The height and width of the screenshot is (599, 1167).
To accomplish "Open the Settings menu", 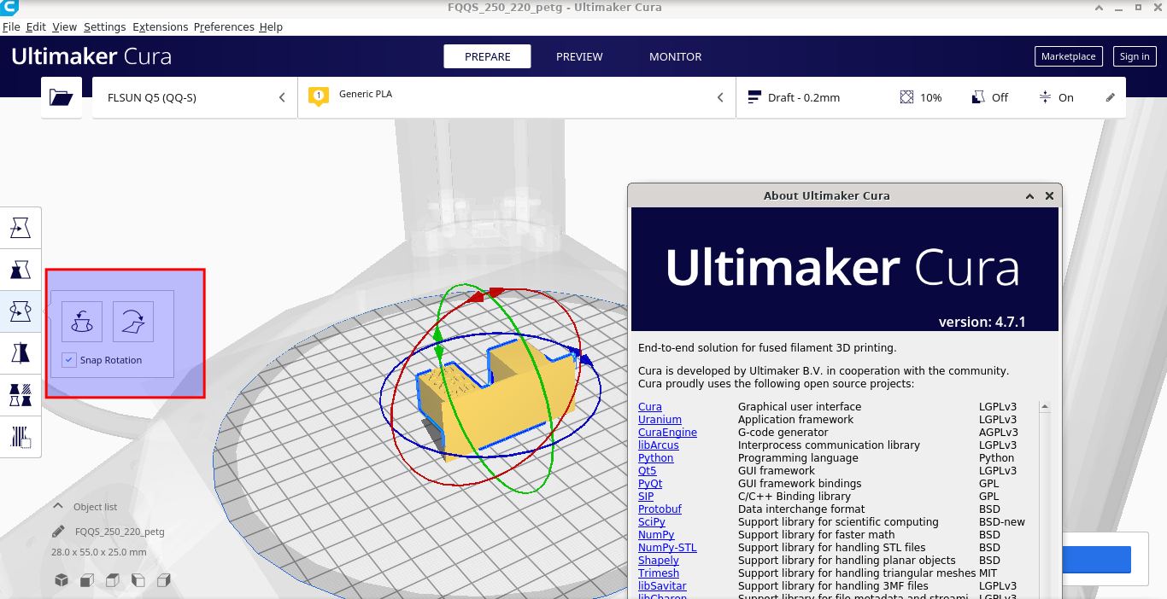I will coord(104,26).
